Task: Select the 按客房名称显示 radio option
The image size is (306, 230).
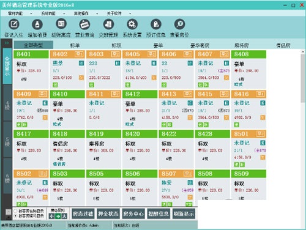Action: click(15, 211)
